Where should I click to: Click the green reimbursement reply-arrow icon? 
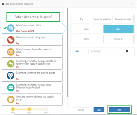pyautogui.click(x=11, y=64)
